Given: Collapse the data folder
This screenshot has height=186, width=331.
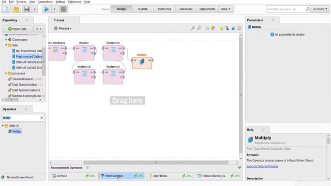Looking at the screenshot, I should [6, 45].
